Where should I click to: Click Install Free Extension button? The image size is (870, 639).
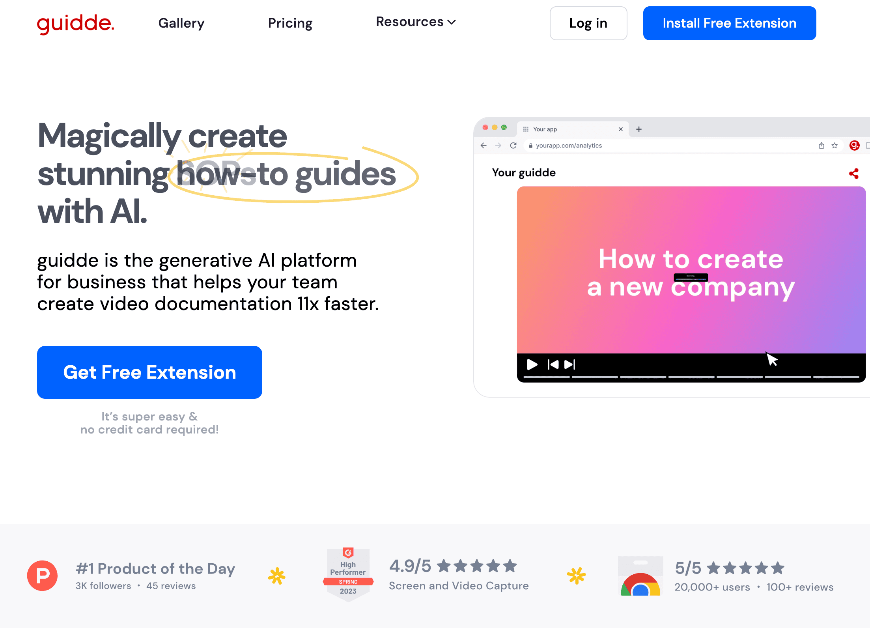[x=730, y=23]
